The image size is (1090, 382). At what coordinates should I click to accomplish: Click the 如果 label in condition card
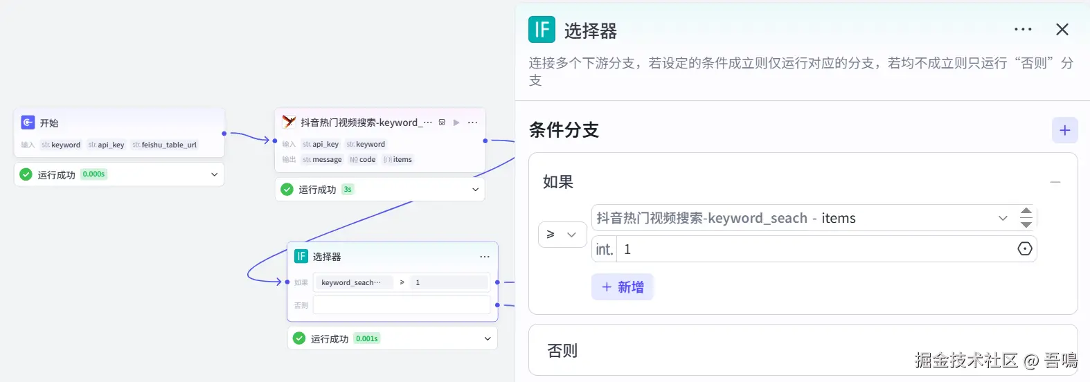[x=558, y=182]
